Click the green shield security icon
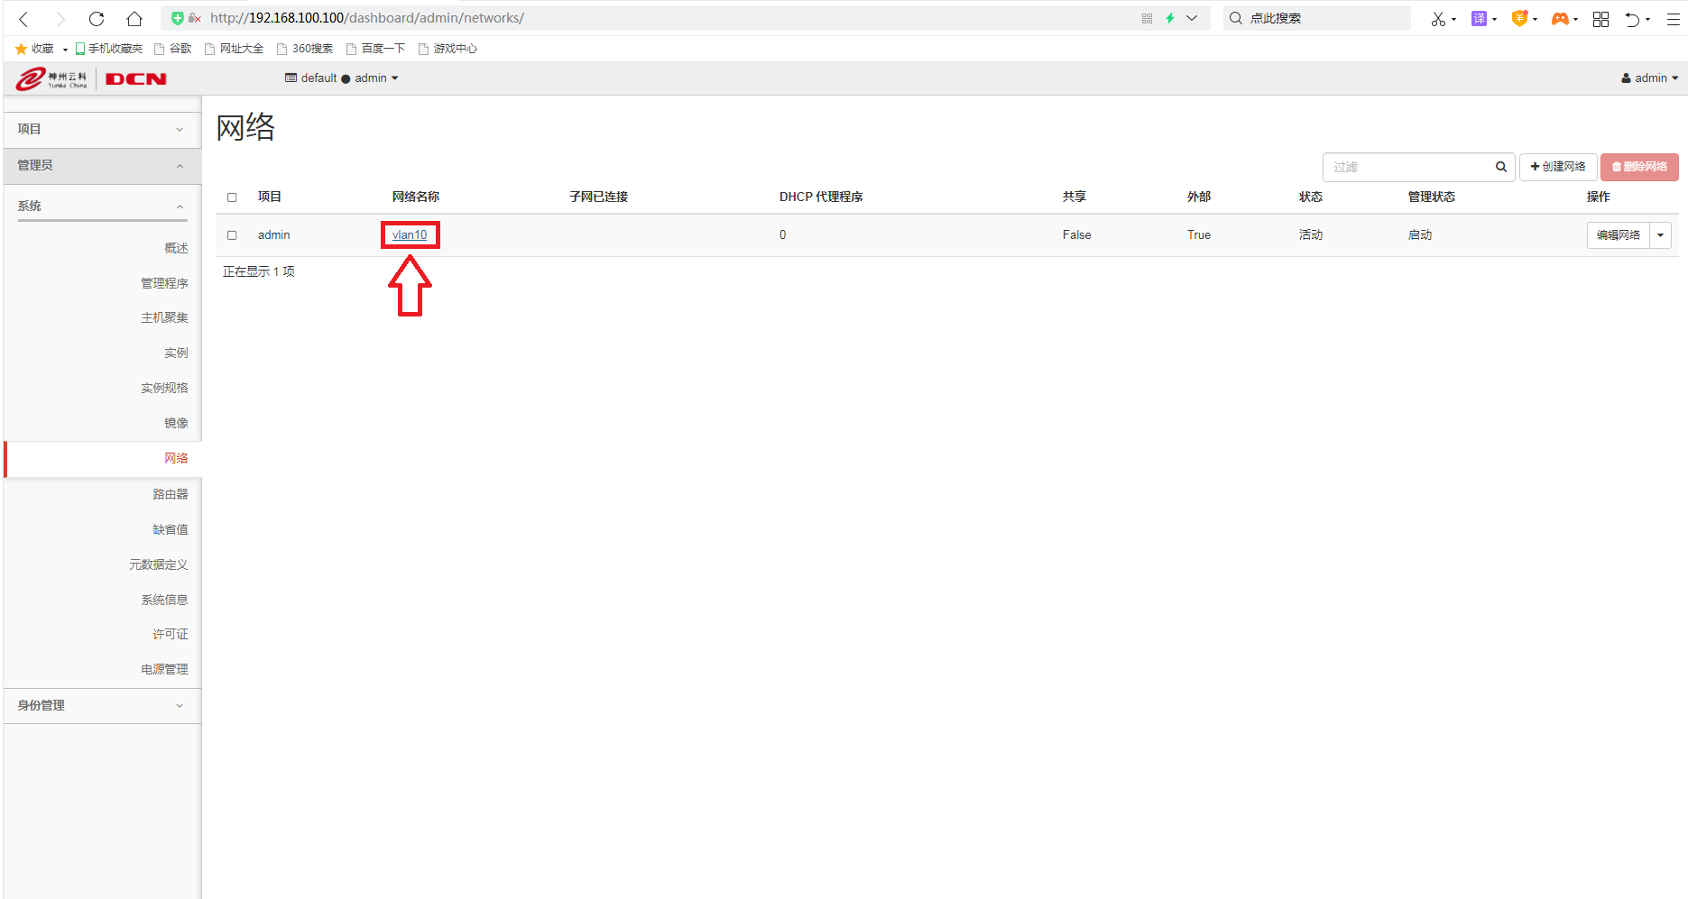This screenshot has width=1688, height=899. (x=178, y=18)
